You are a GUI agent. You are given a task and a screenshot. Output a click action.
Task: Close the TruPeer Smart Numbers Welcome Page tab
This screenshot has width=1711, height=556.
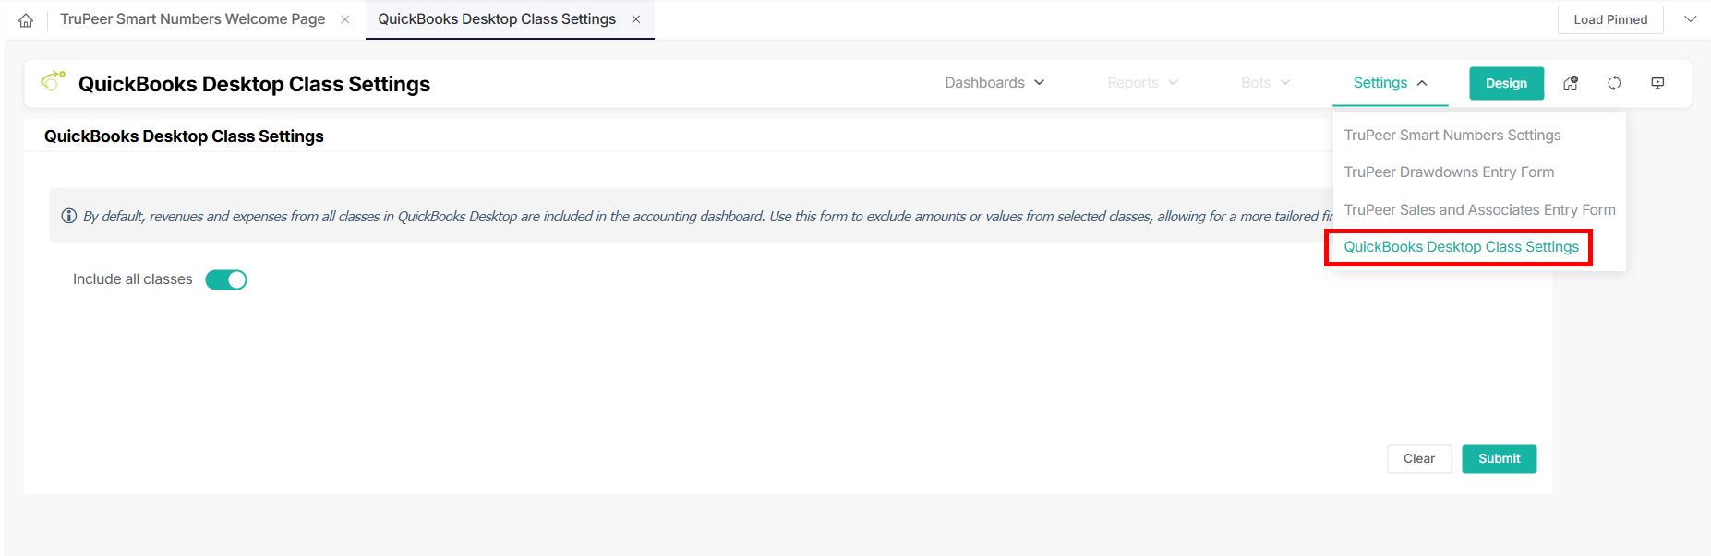click(x=345, y=18)
